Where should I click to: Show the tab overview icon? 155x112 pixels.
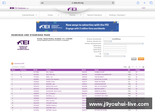pyautogui.click(x=151, y=3)
